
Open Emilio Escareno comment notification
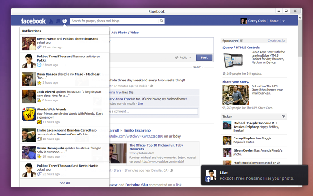tap(65, 135)
